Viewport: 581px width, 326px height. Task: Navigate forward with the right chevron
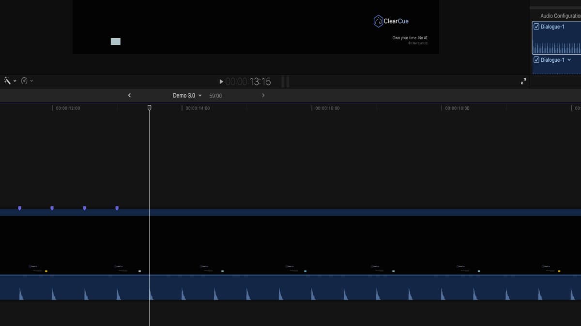pos(263,95)
